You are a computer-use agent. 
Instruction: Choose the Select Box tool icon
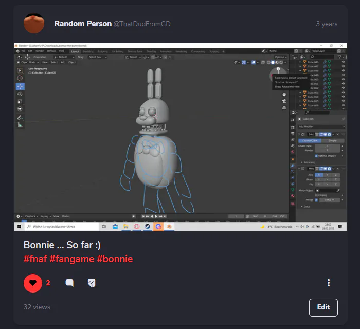tap(20, 70)
